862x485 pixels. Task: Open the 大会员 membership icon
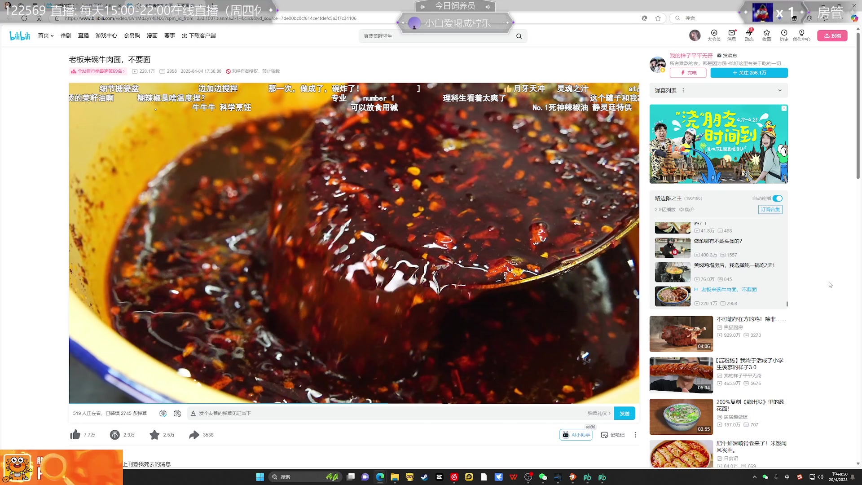pos(714,35)
